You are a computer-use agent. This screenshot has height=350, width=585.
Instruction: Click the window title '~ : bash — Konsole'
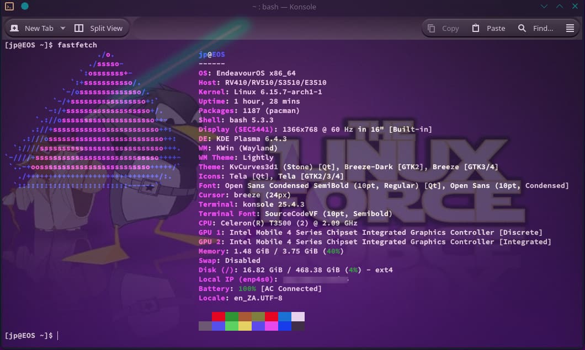pyautogui.click(x=284, y=7)
